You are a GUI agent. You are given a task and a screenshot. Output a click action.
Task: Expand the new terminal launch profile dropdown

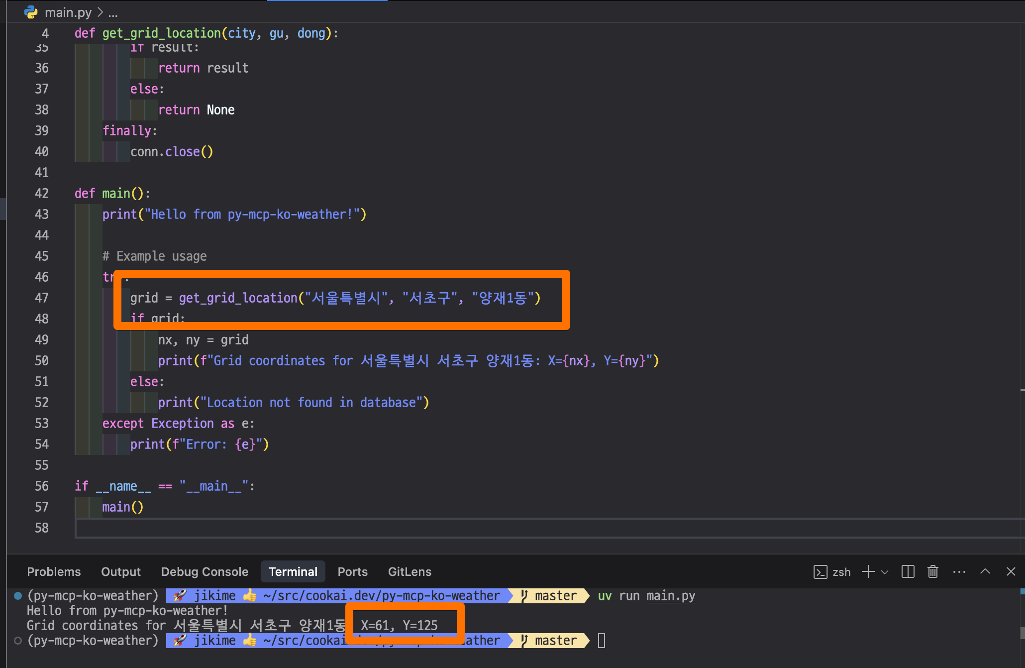click(x=885, y=572)
